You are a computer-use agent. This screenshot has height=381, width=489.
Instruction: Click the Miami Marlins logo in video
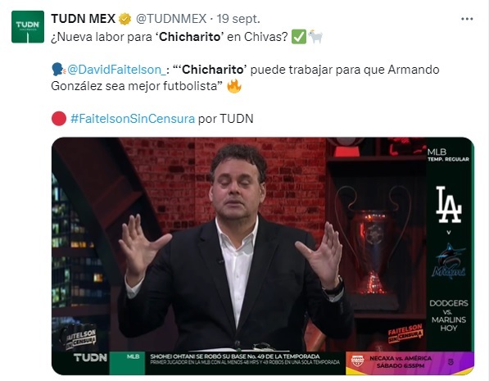point(449,261)
